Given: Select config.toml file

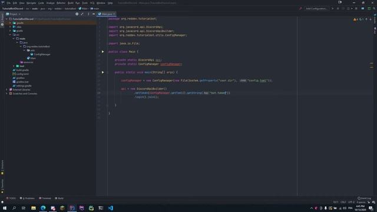Looking at the screenshot, I should coord(21,74).
